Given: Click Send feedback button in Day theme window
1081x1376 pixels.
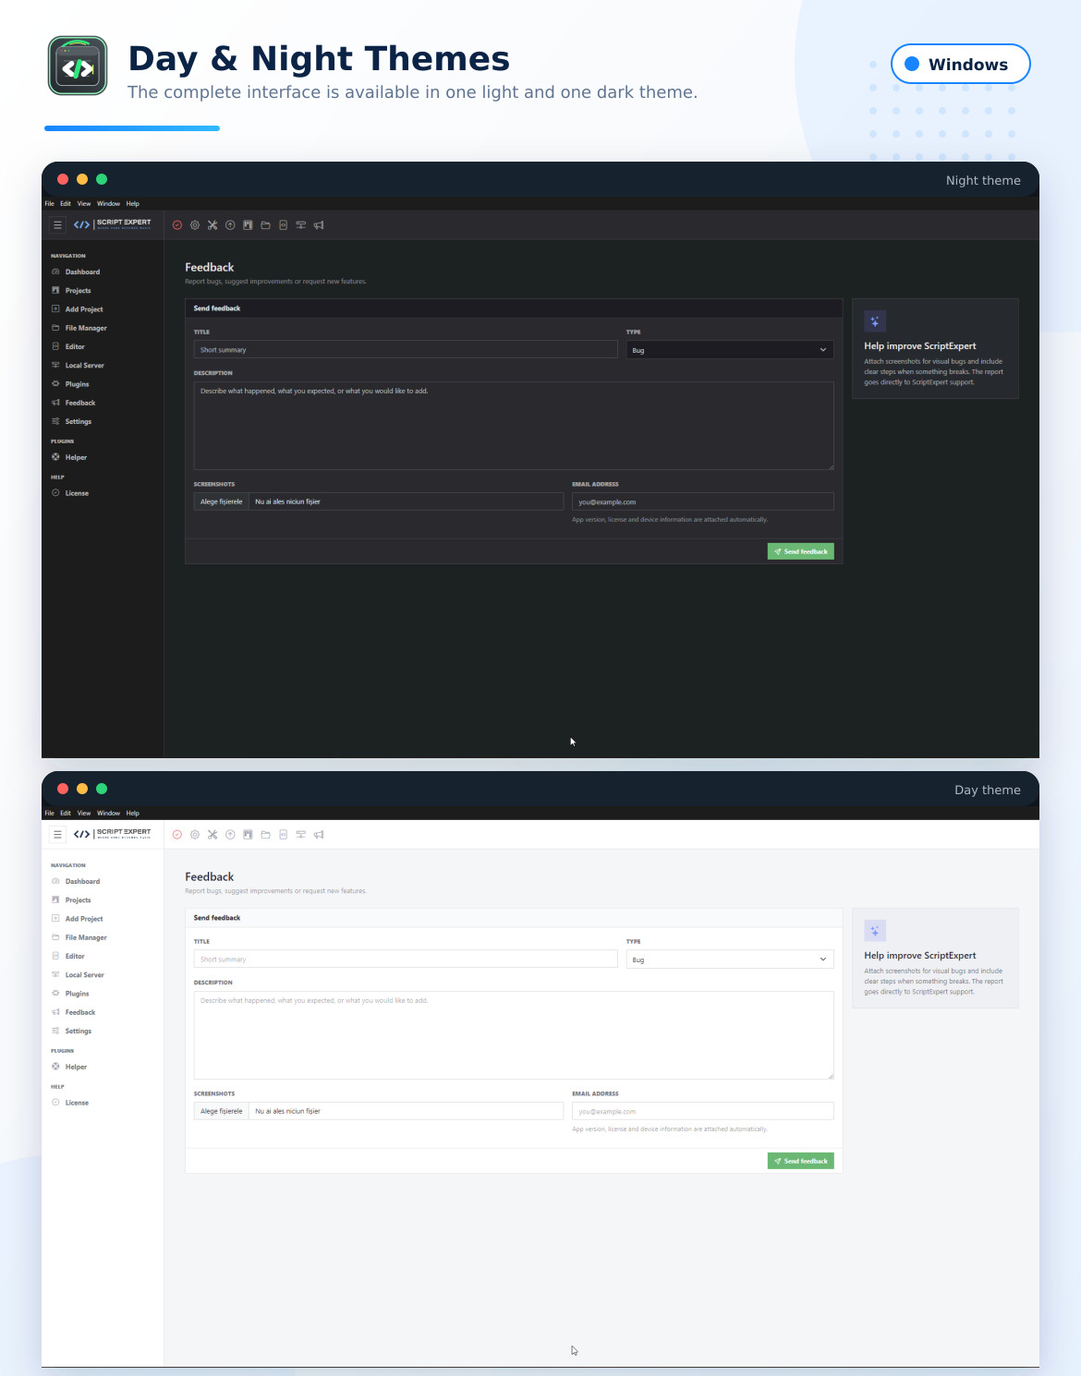Looking at the screenshot, I should (x=801, y=1161).
